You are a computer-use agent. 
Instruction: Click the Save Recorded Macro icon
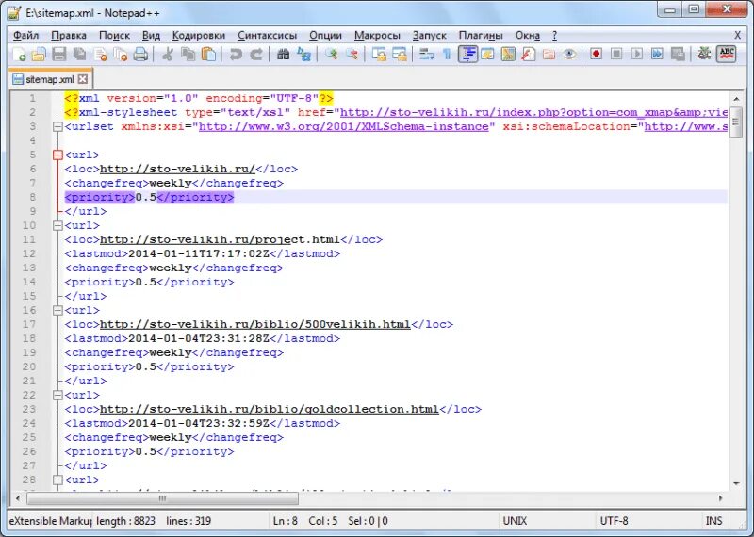(x=678, y=54)
